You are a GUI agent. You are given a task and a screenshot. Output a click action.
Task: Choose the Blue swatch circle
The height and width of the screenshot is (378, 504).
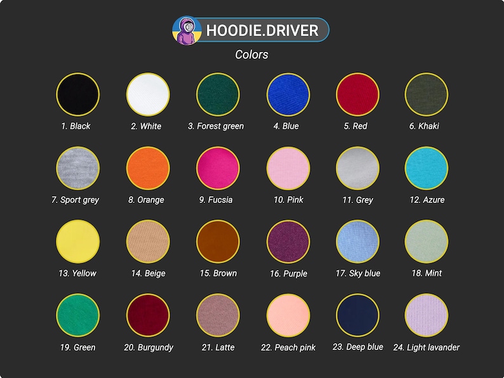[288, 94]
